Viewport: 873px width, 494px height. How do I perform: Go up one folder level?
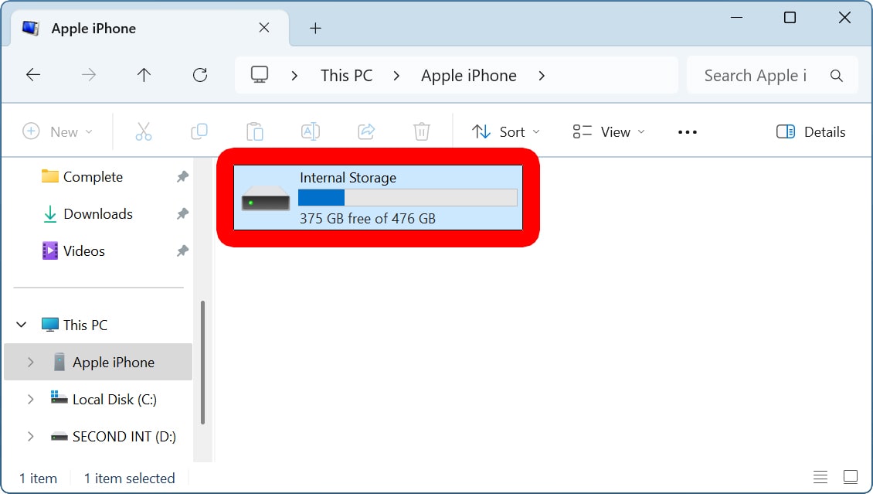pos(144,75)
